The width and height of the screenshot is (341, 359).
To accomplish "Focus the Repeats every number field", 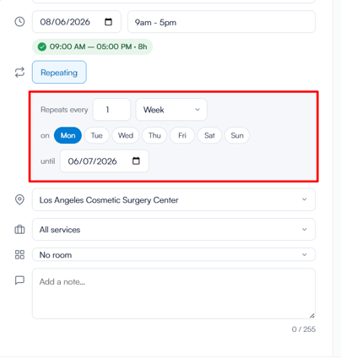I will click(111, 110).
